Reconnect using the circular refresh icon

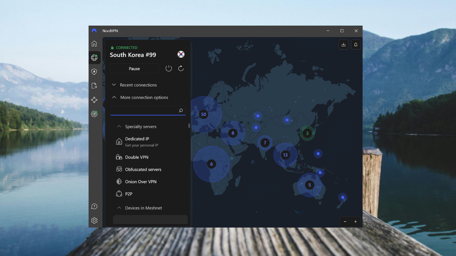(181, 68)
